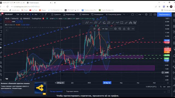Image resolution: width=175 pixels, height=98 pixels.
Task: Open the USDT currency dropdown on price scale
Action: coord(168,19)
